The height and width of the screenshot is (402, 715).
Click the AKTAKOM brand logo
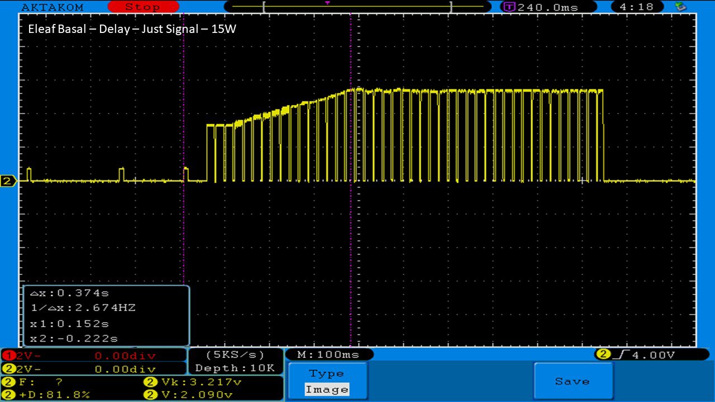coord(53,7)
